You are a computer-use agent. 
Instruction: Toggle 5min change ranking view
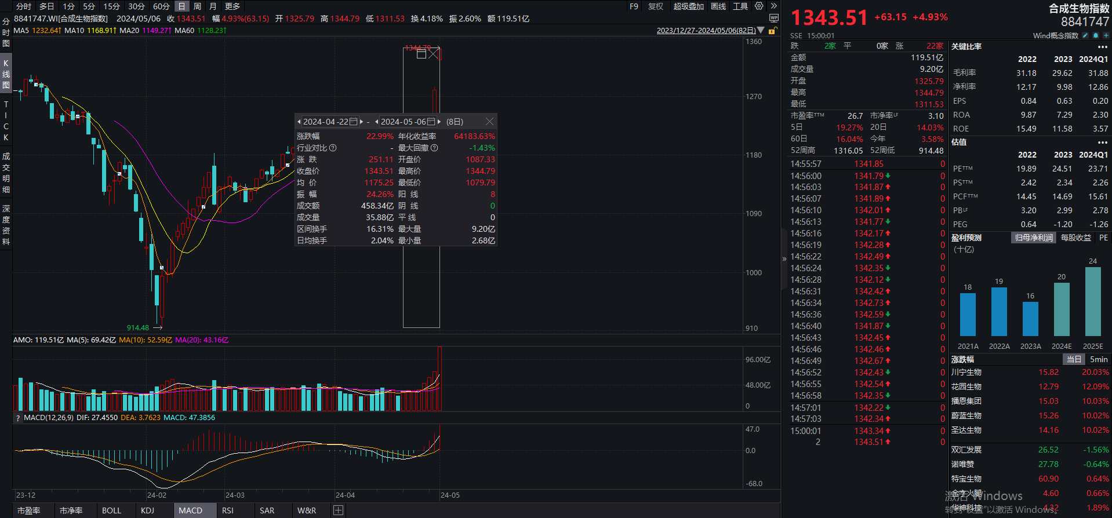tap(1099, 359)
